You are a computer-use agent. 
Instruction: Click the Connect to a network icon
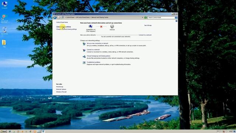[x=84, y=50]
